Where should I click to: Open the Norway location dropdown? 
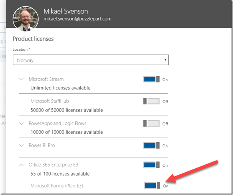(91, 60)
